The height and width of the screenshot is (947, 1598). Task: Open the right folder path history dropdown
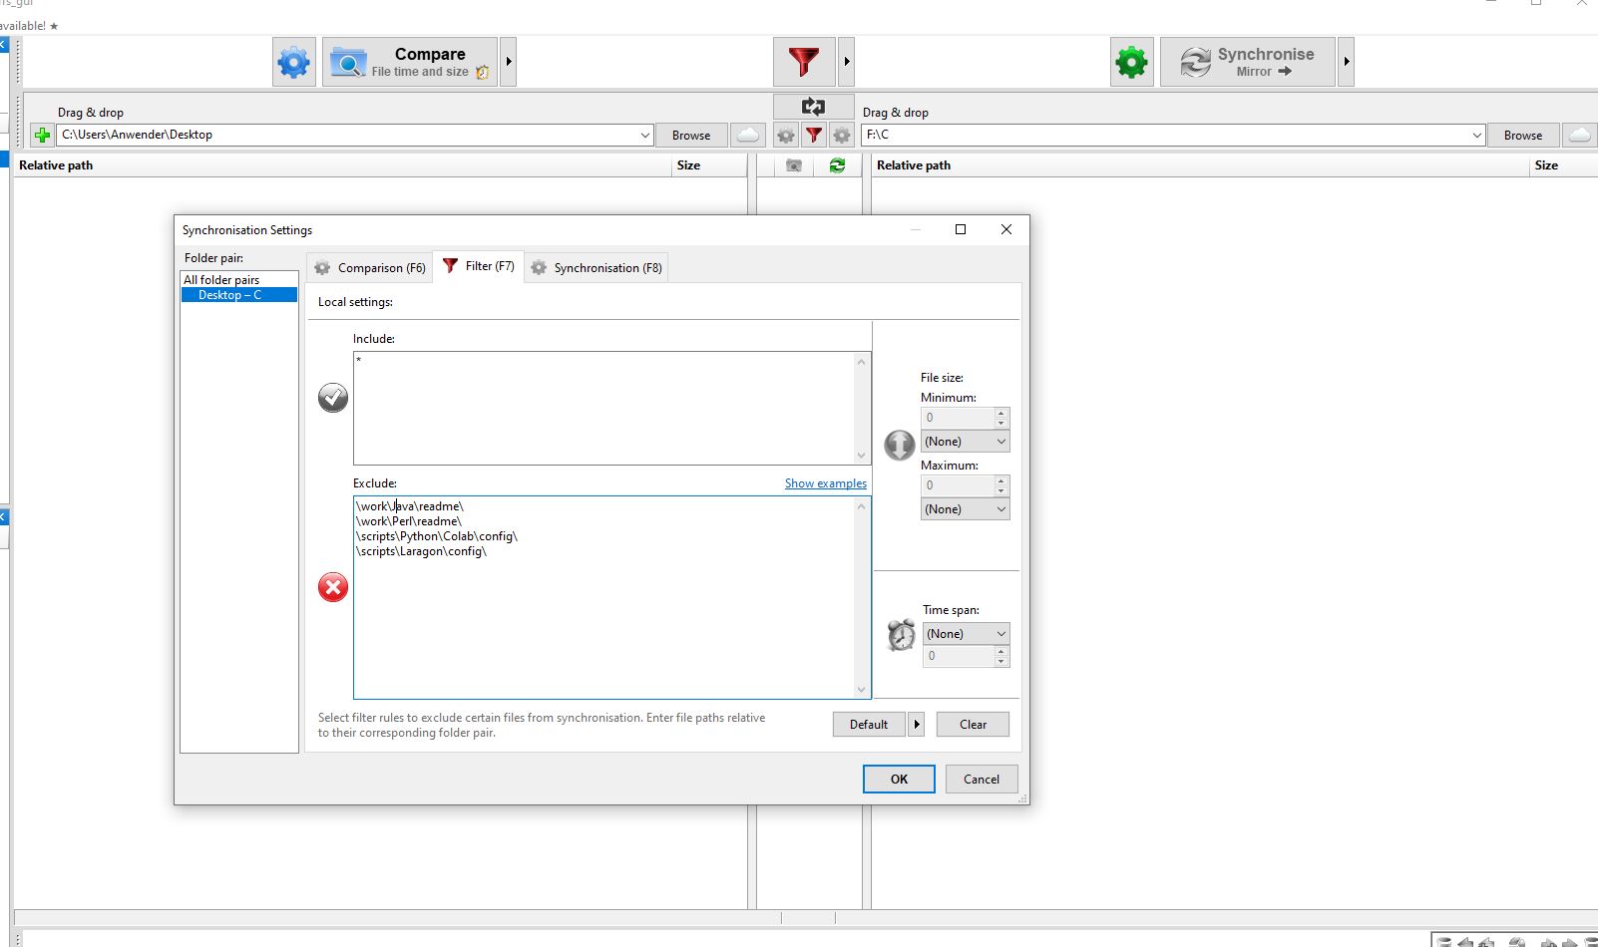point(1477,135)
